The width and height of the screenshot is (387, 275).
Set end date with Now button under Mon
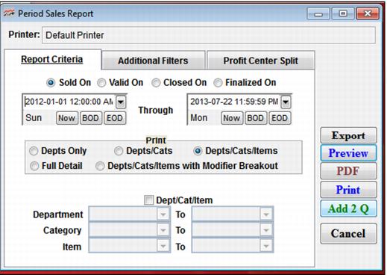[x=232, y=118]
